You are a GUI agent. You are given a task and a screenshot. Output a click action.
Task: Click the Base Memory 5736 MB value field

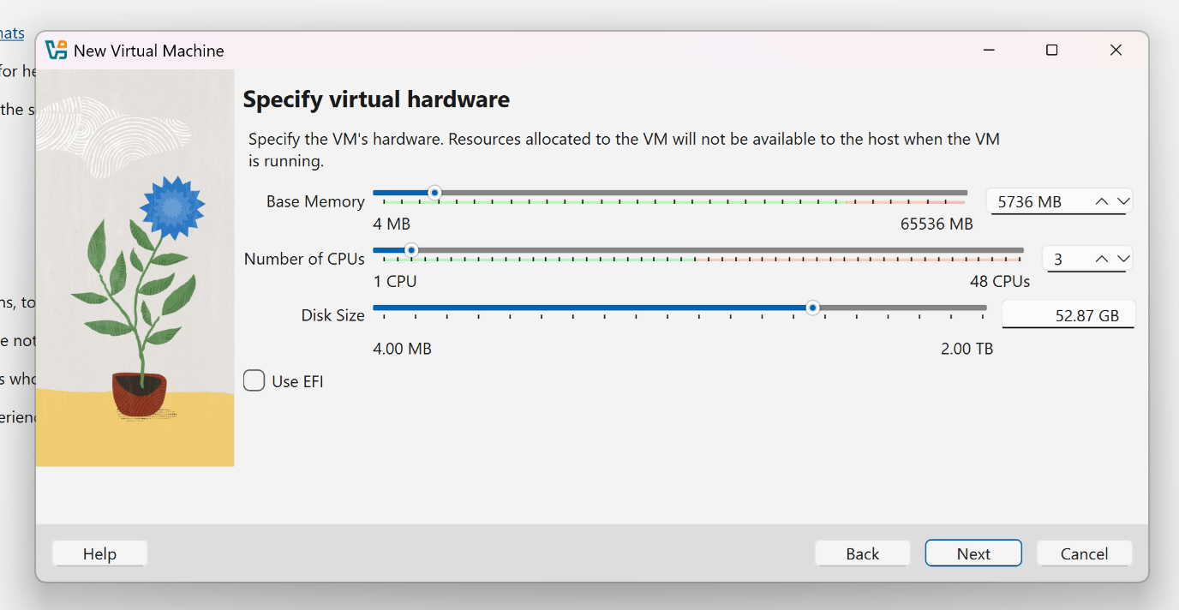1037,202
